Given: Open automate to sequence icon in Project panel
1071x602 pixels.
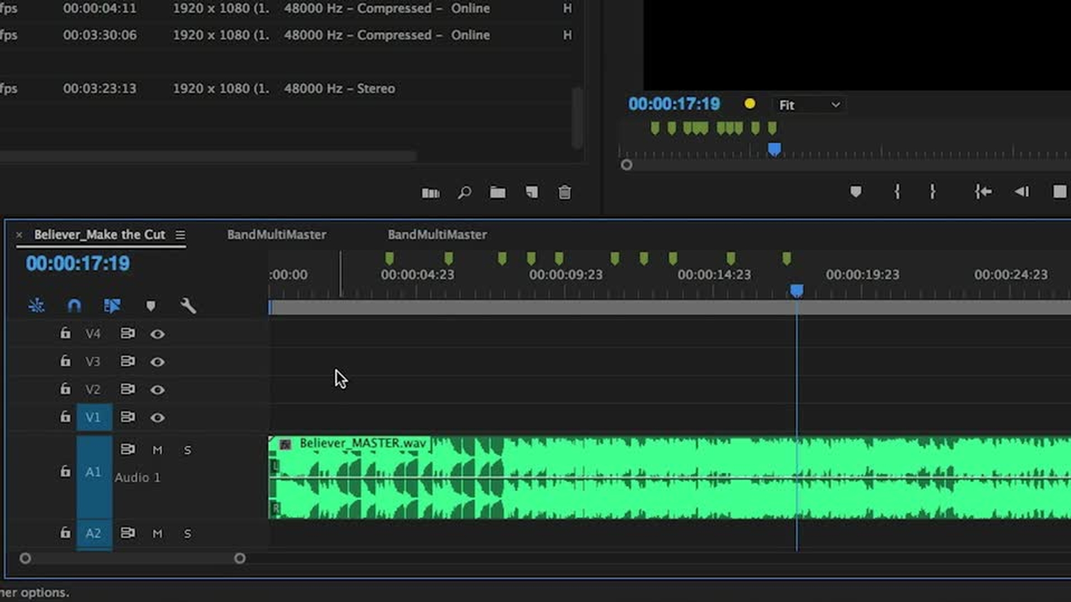Looking at the screenshot, I should point(431,193).
